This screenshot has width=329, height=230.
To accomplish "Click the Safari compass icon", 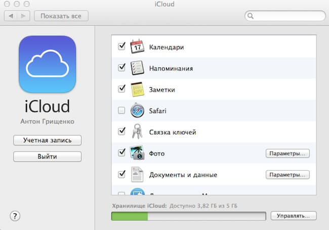I will point(137,110).
